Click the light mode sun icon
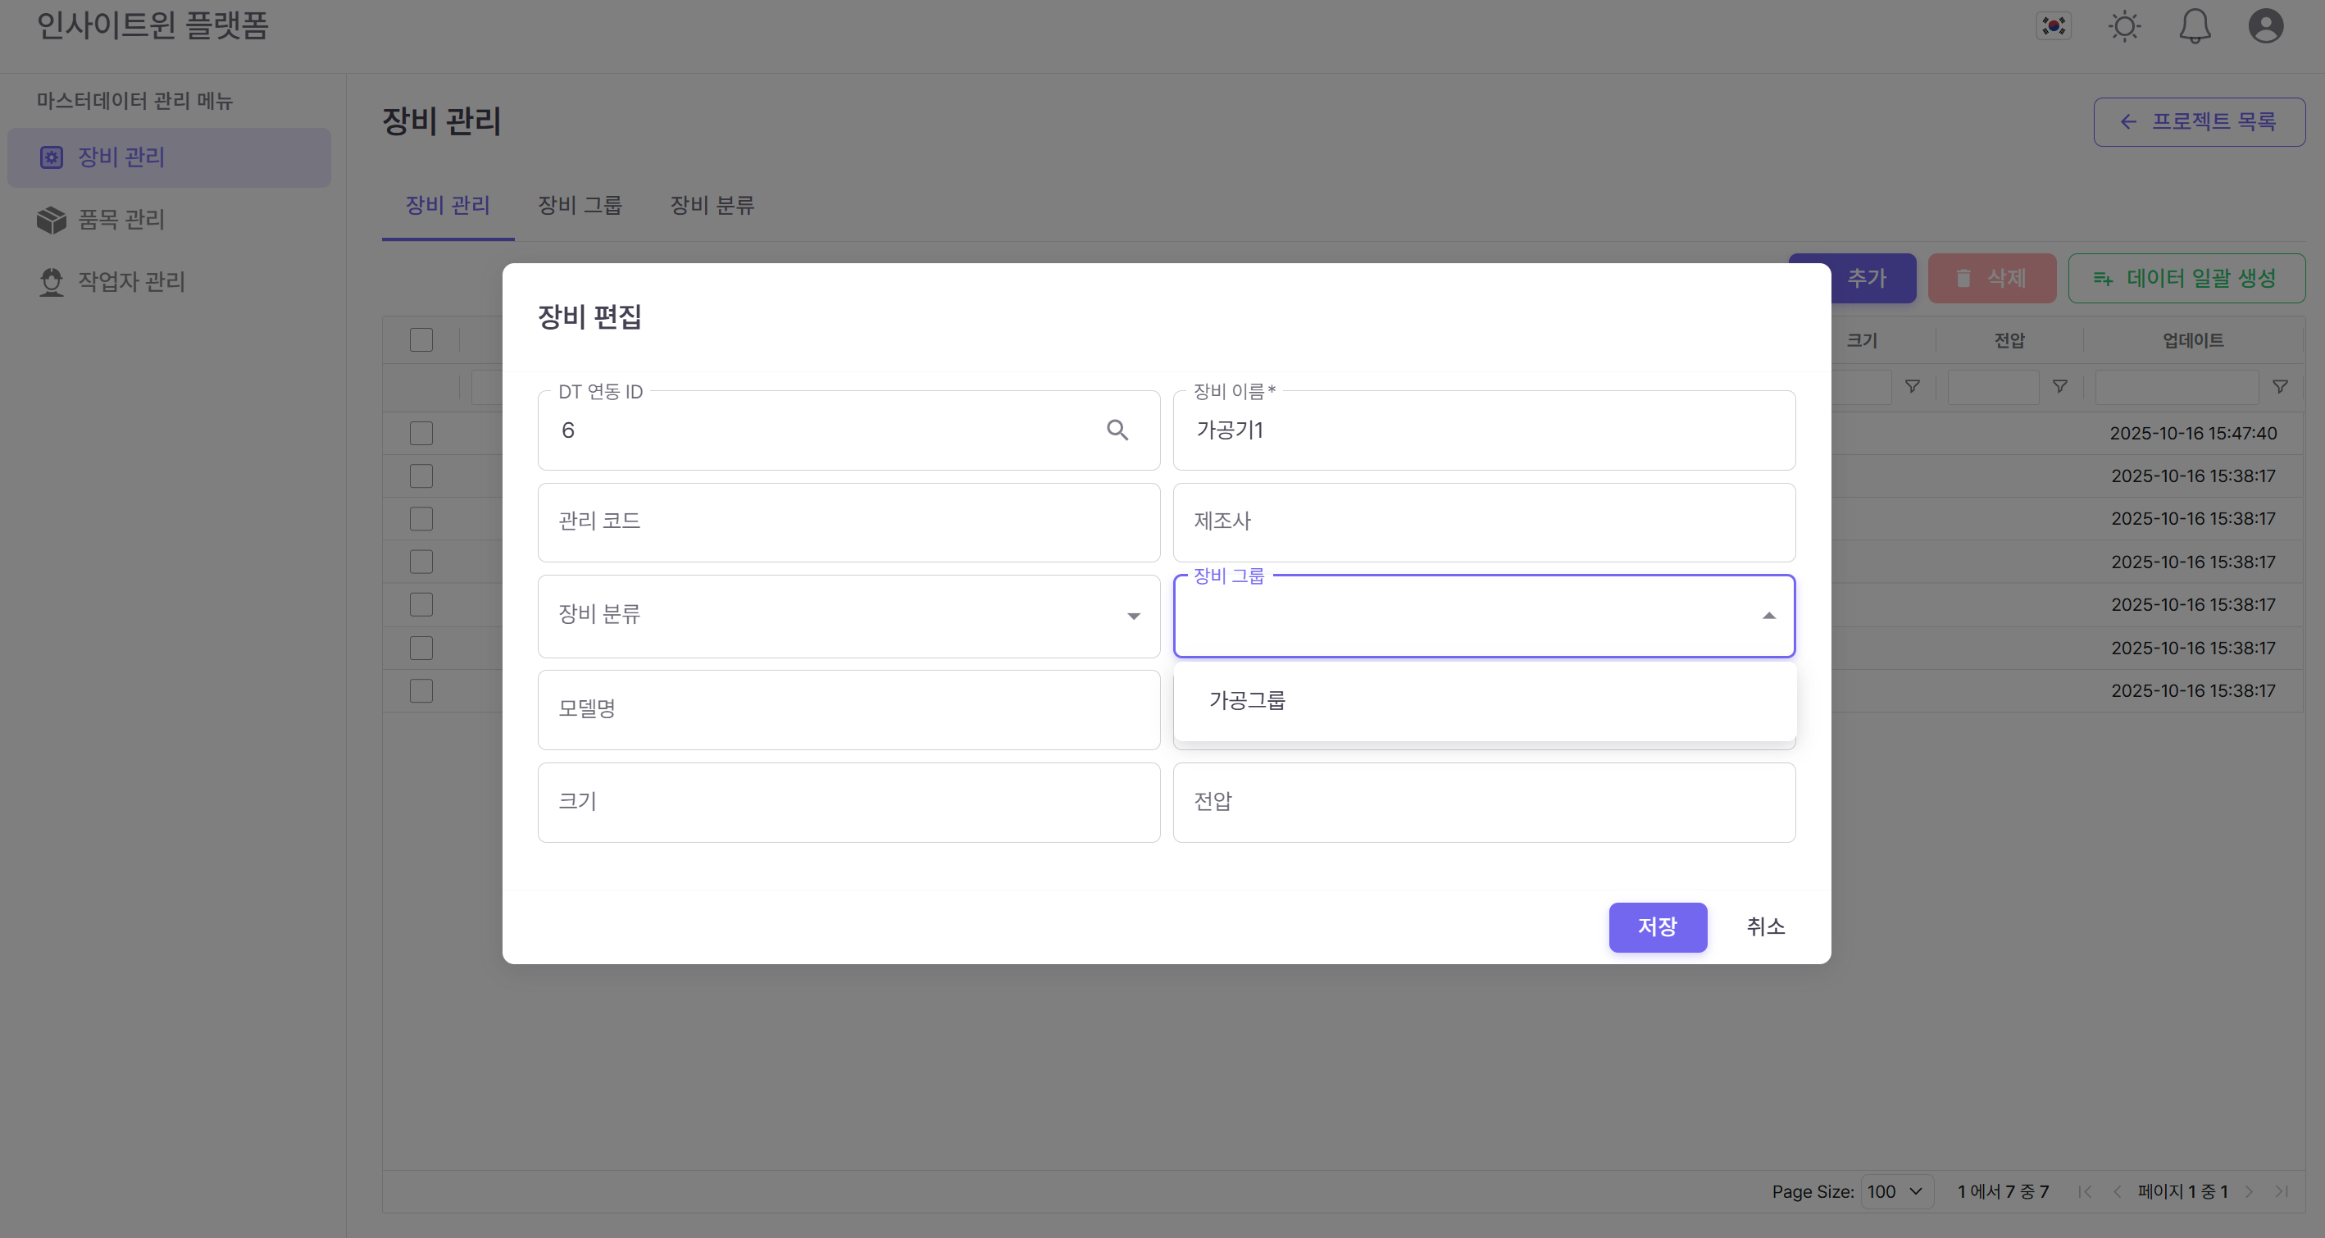Image resolution: width=2325 pixels, height=1238 pixels. point(2123,25)
